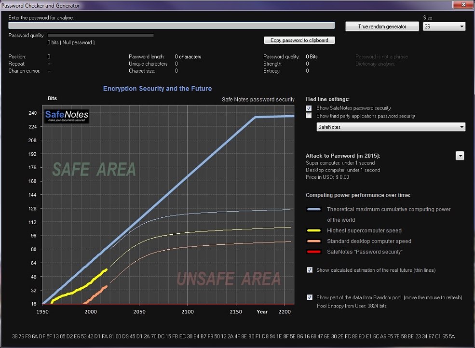Click the 'Position:' label
The width and height of the screenshot is (475, 348).
(x=17, y=57)
